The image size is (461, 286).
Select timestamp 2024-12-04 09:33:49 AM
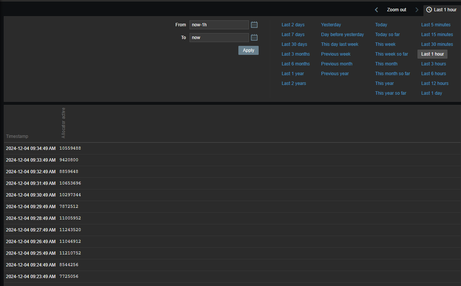pyautogui.click(x=31, y=160)
